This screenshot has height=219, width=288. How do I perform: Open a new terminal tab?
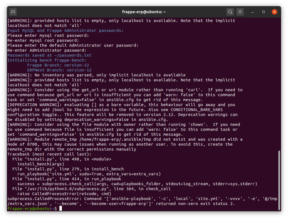point(13,12)
